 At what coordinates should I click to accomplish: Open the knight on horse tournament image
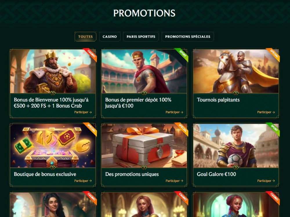(236, 71)
